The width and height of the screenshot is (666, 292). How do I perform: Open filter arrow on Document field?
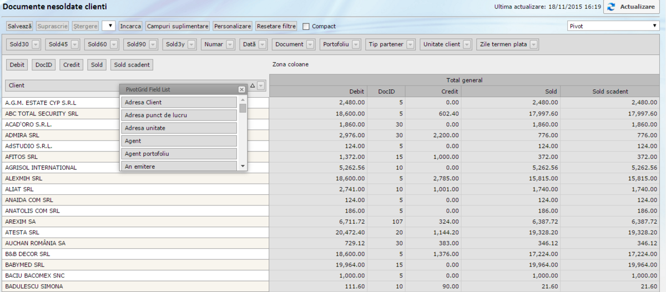(x=310, y=44)
